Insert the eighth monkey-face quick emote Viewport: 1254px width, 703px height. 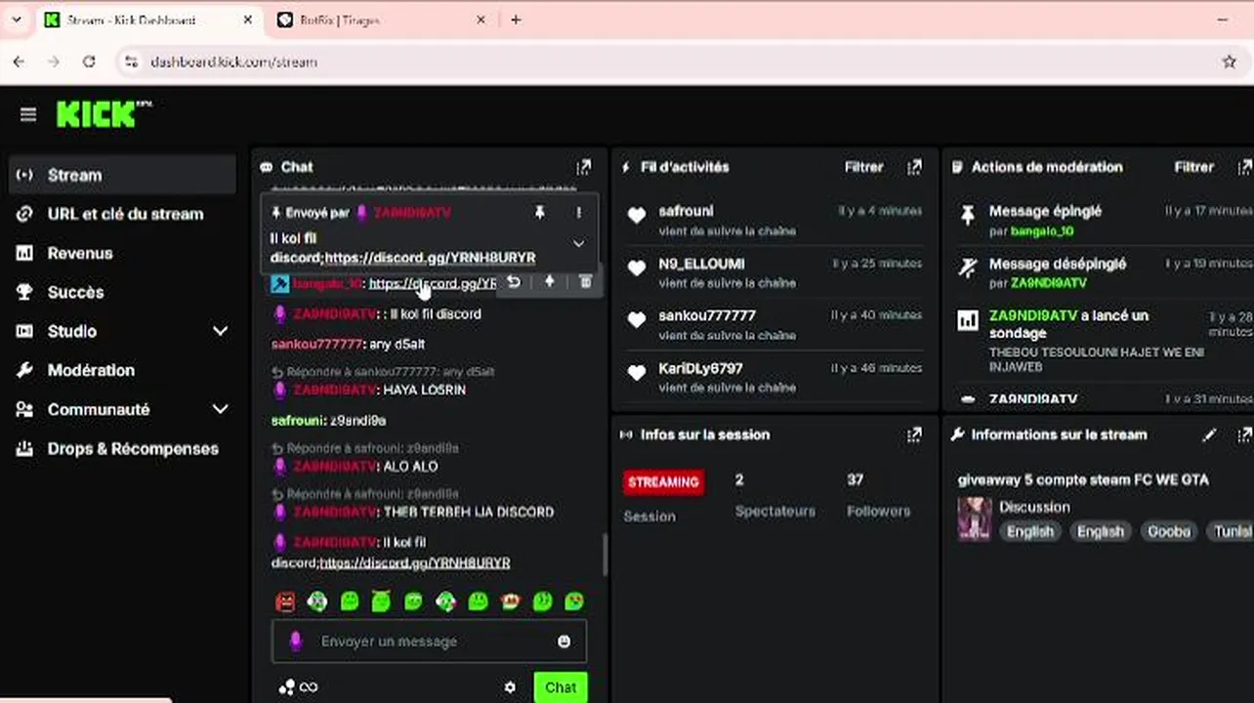[510, 601]
